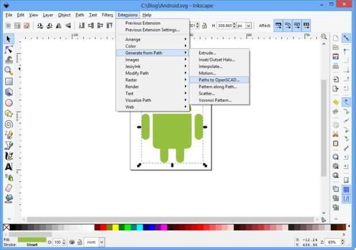This screenshot has width=356, height=250.
Task: Expand the Render submenu
Action: 153,87
